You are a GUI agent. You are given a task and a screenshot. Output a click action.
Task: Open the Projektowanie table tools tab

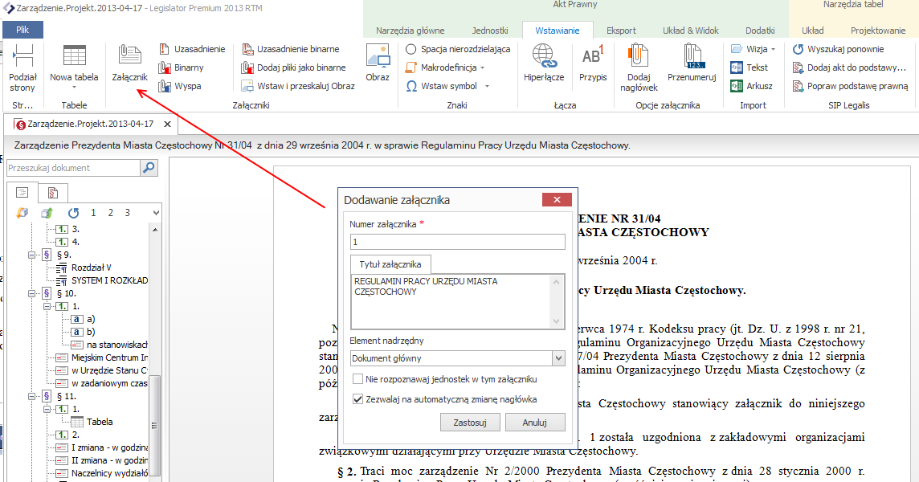878,31
